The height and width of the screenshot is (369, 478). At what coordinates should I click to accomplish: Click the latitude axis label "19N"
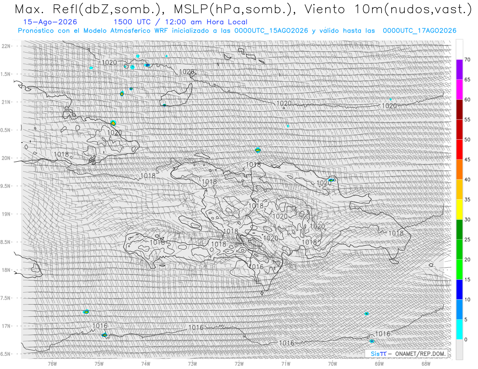tap(6, 214)
